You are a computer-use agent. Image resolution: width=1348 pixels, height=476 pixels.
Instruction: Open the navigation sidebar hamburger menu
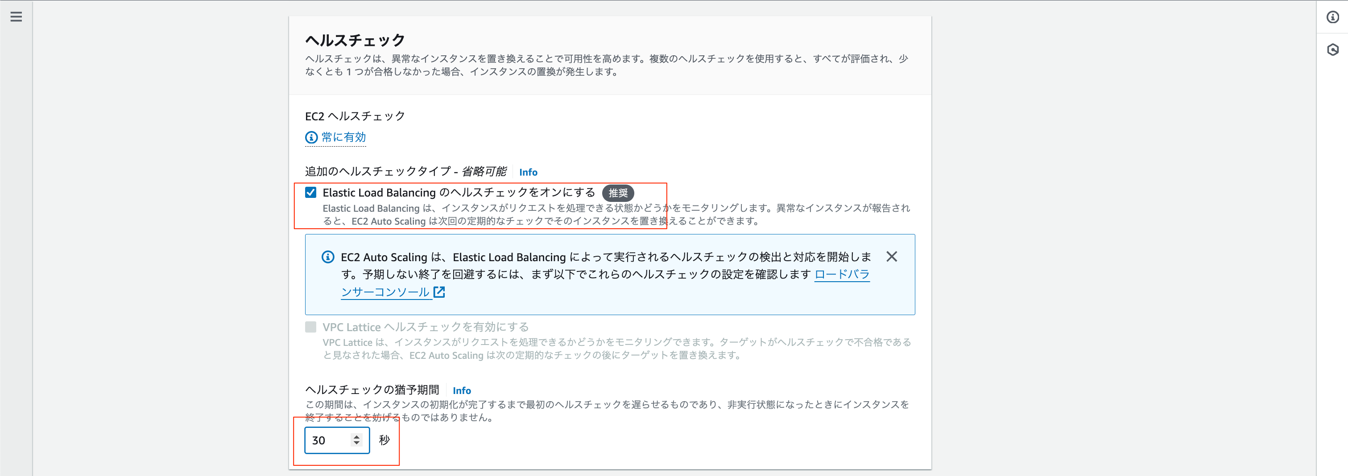click(x=16, y=17)
